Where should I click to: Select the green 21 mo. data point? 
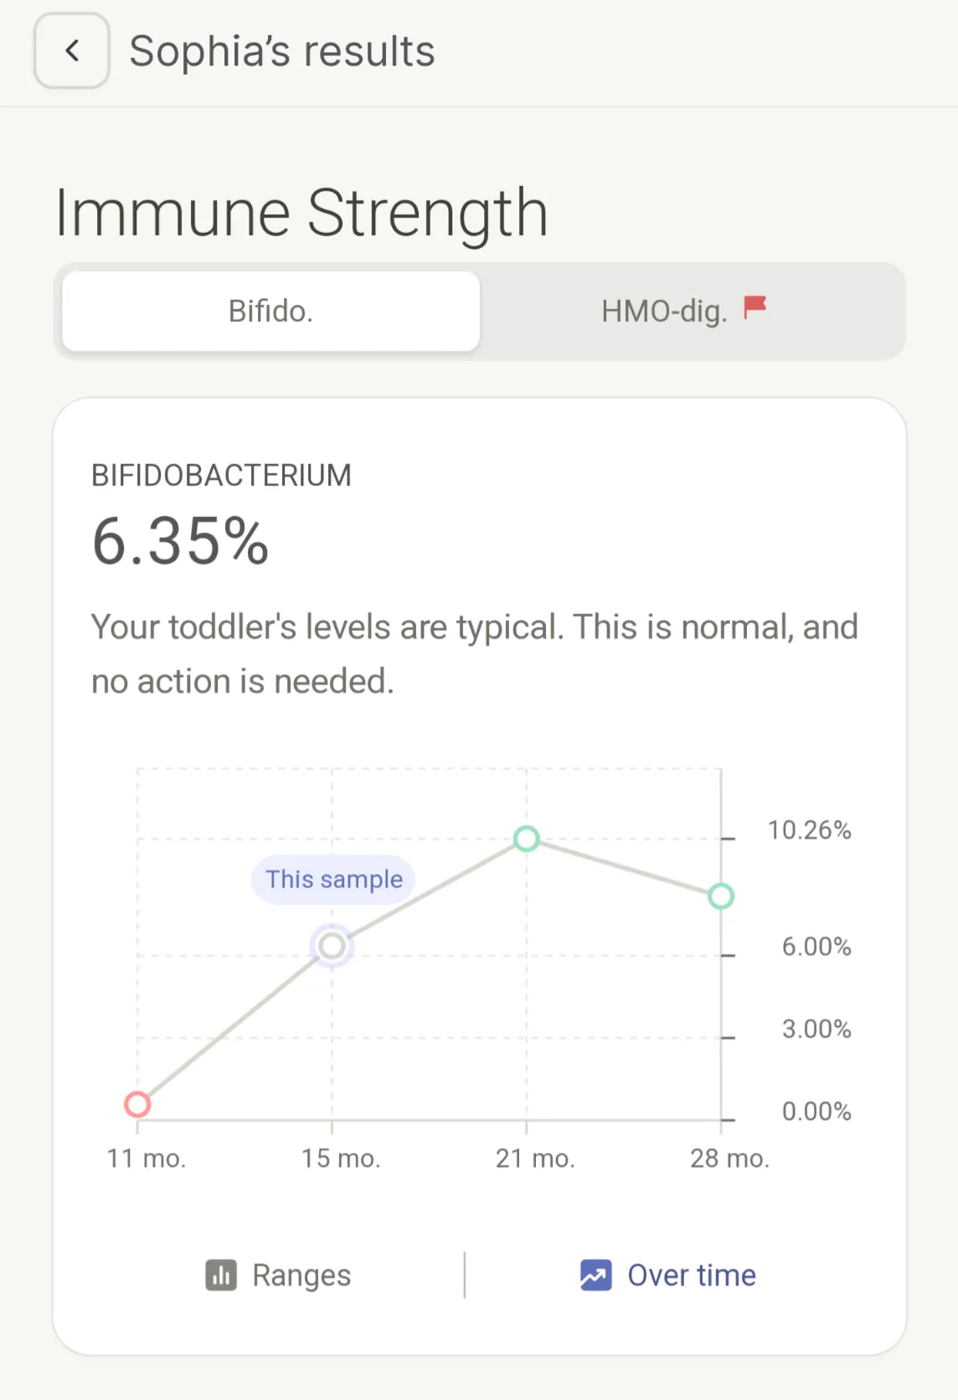(527, 838)
